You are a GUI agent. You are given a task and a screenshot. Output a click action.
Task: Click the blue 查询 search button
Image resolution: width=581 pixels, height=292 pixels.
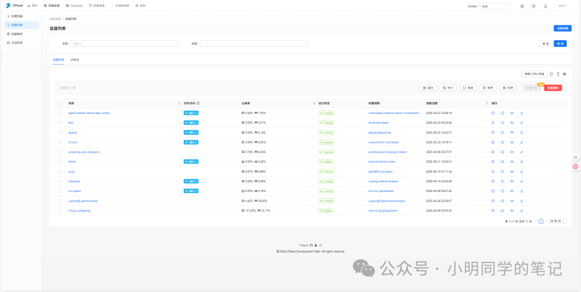pos(560,44)
